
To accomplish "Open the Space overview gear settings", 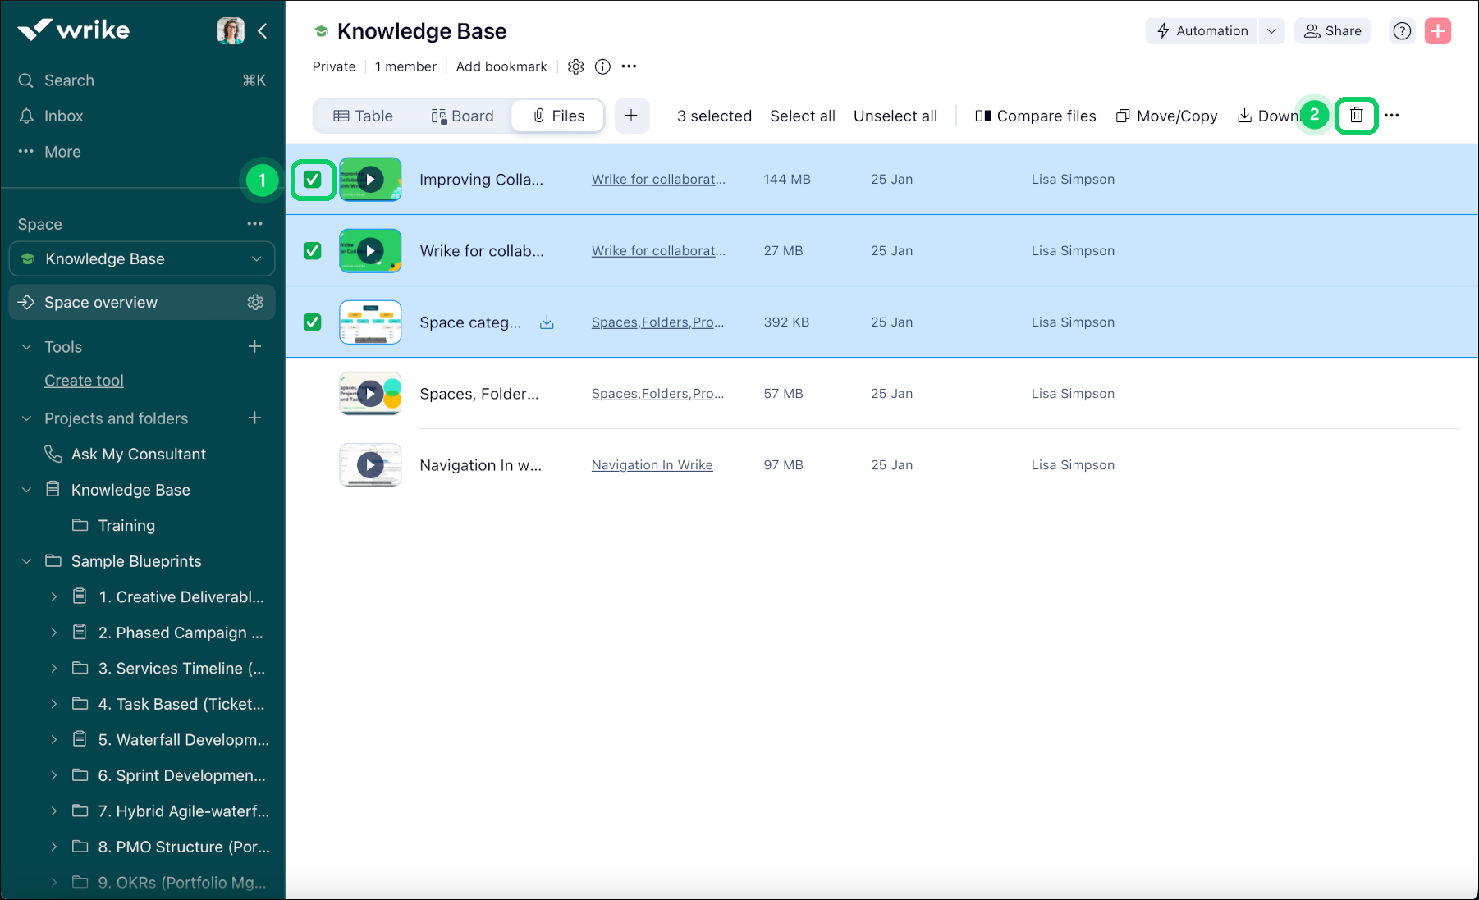I will pos(255,302).
